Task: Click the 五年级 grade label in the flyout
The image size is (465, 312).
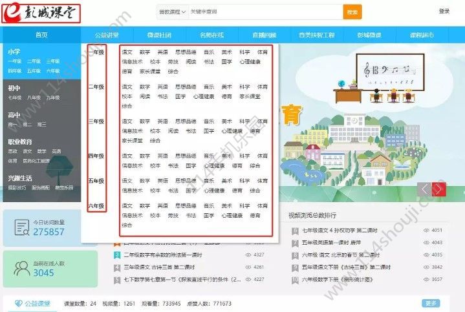Action: (96, 181)
